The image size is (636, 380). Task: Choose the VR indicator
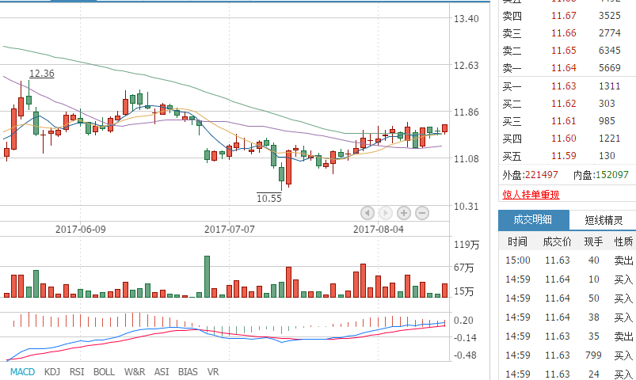pyautogui.click(x=213, y=371)
